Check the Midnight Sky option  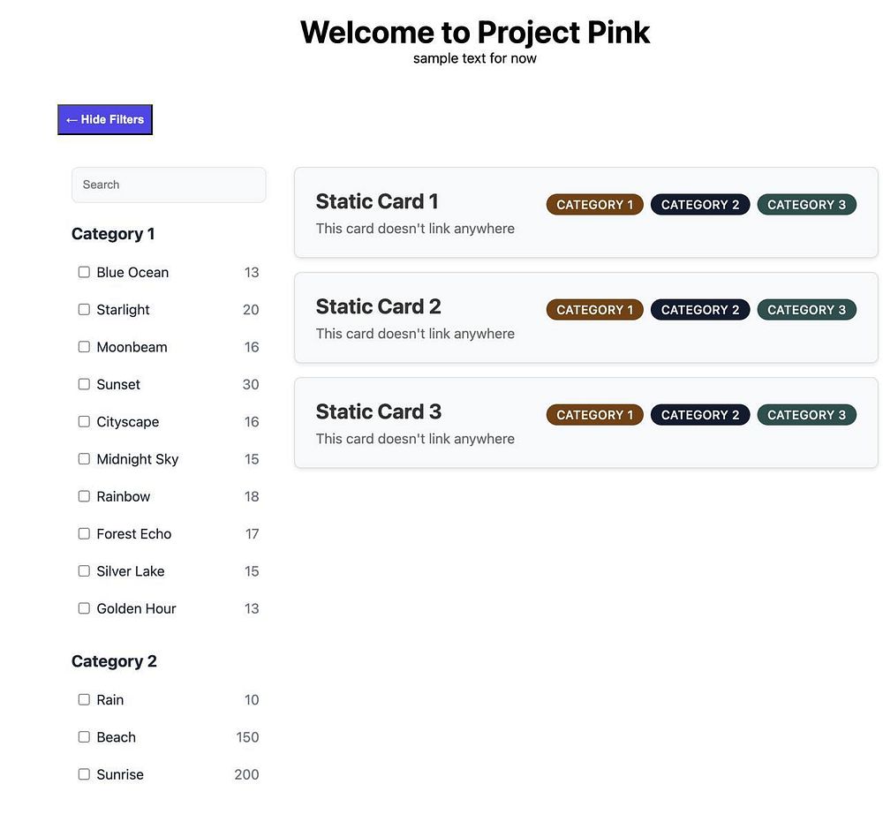point(84,459)
